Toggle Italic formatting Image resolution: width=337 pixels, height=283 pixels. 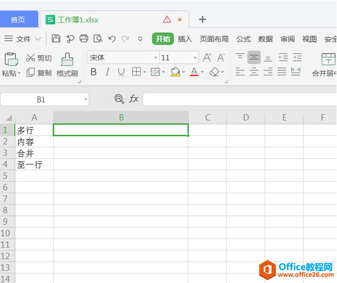click(x=108, y=72)
